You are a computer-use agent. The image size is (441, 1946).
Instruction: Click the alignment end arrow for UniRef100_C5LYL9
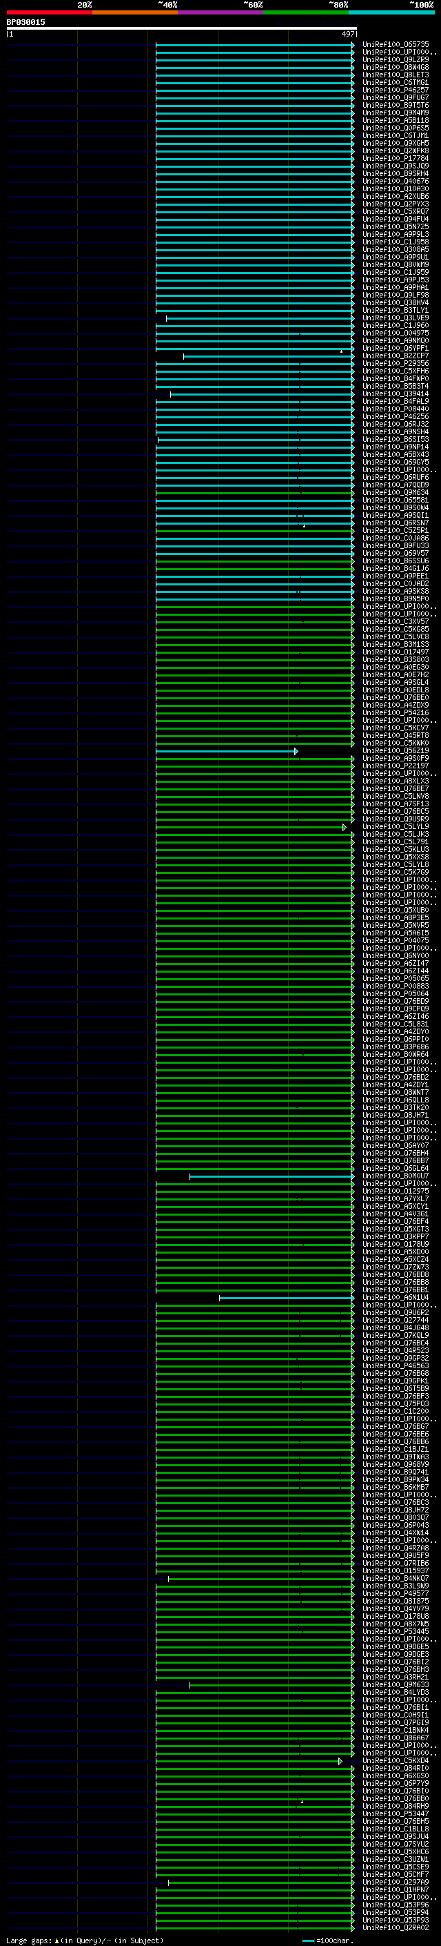pos(345,827)
